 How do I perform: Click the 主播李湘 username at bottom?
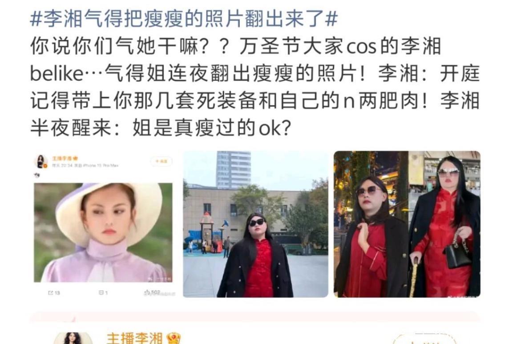coord(134,339)
